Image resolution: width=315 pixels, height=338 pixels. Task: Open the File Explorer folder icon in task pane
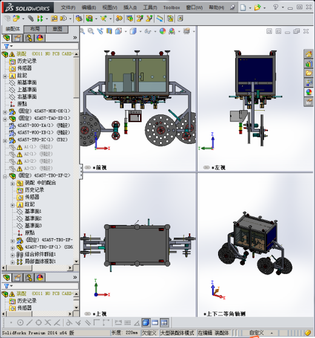(x=308, y=73)
